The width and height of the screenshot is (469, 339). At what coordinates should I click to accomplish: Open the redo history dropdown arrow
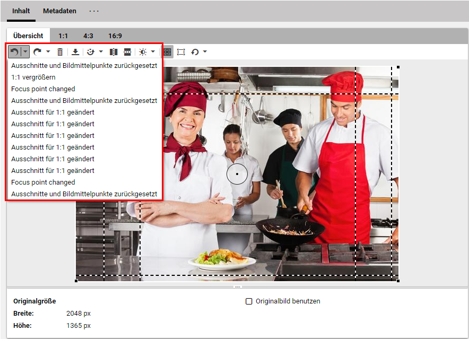coord(48,52)
